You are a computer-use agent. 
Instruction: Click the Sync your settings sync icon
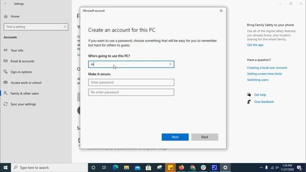(x=5, y=104)
